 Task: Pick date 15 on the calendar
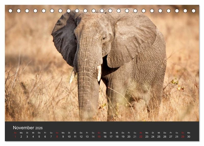click(99, 137)
